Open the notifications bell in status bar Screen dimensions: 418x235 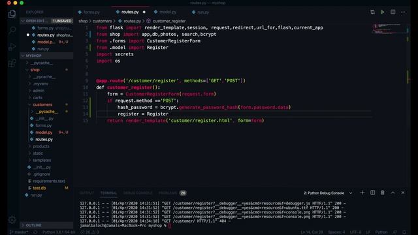click(x=404, y=232)
